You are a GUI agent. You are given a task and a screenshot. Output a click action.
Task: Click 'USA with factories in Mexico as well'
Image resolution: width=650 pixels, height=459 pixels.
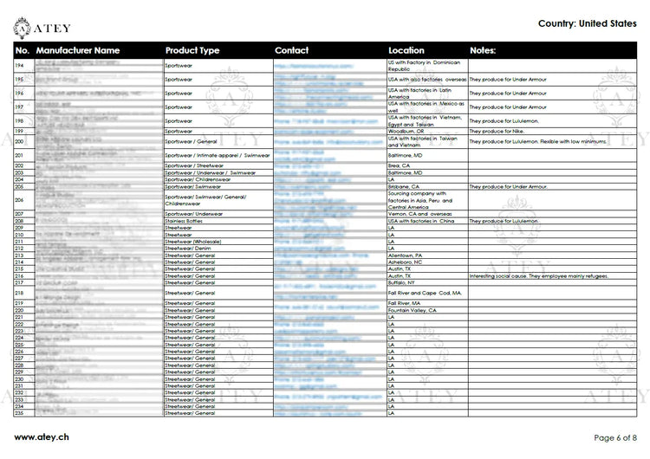click(x=426, y=107)
